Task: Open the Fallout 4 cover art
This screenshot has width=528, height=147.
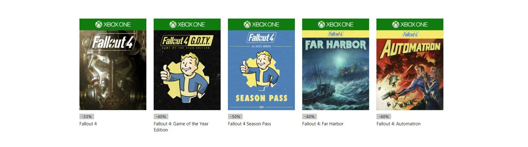Action: point(113,64)
